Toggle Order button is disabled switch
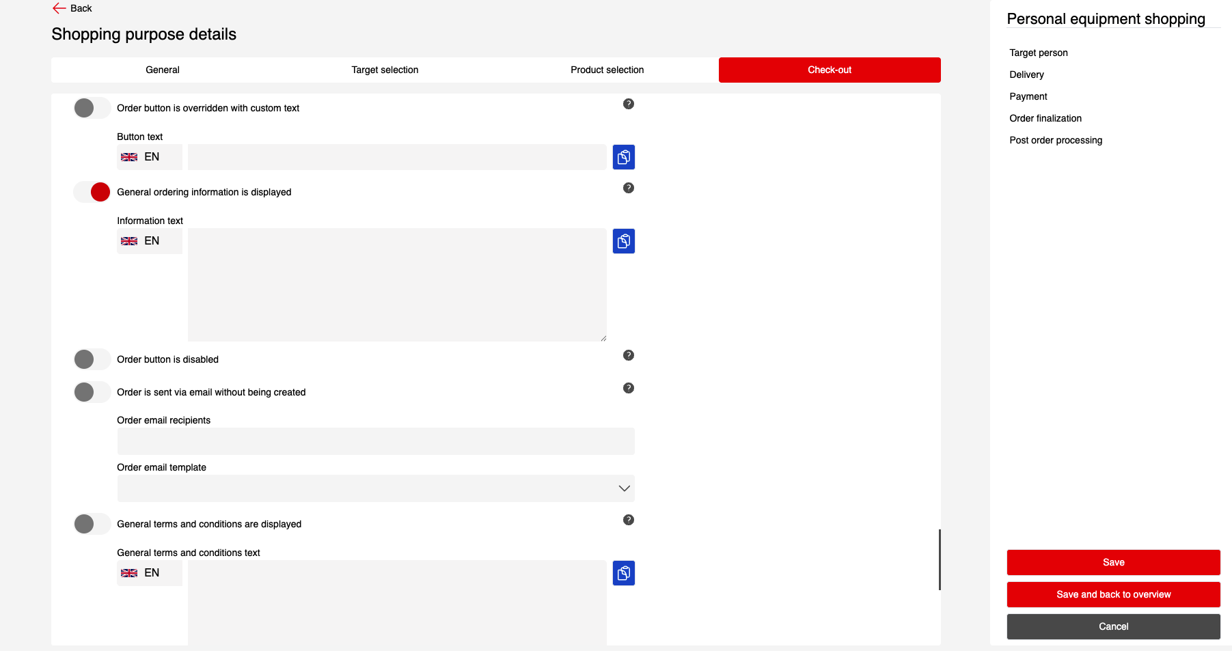1232x653 pixels. 92,359
